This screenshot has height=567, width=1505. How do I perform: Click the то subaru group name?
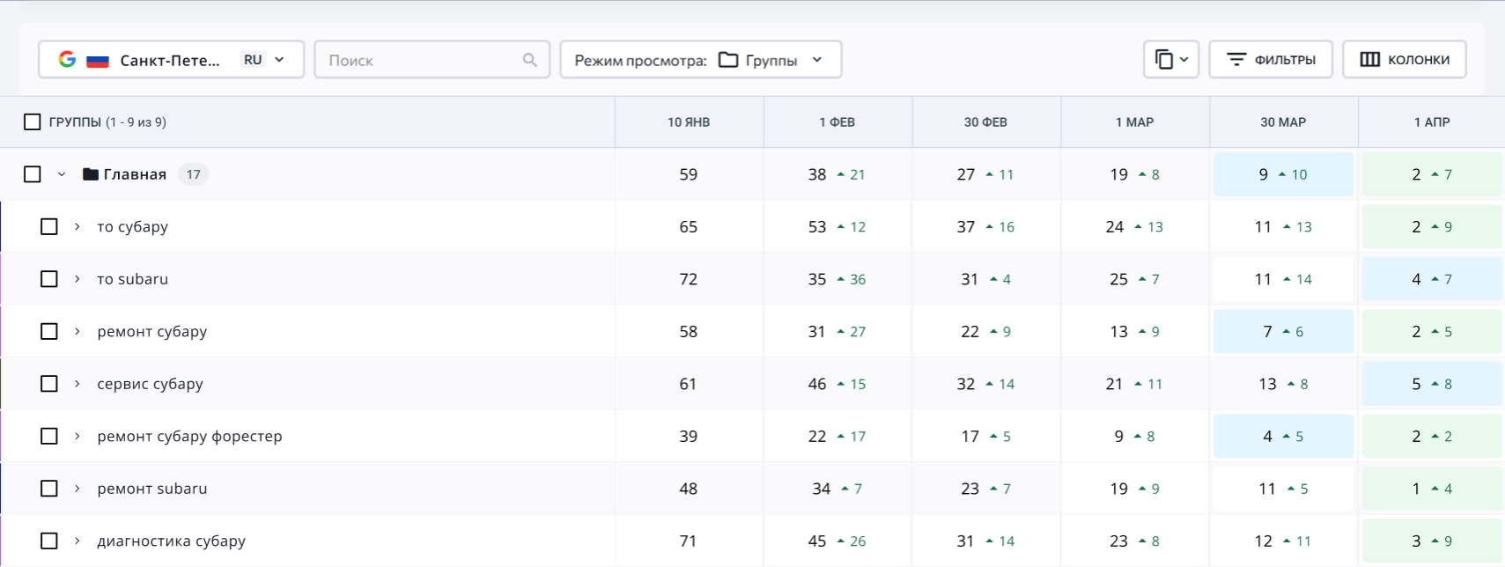point(133,279)
